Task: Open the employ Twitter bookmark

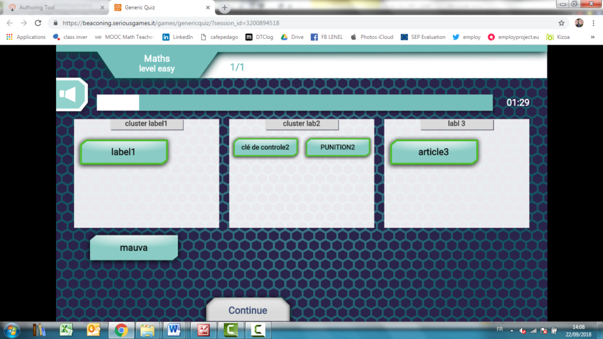Action: click(x=466, y=37)
